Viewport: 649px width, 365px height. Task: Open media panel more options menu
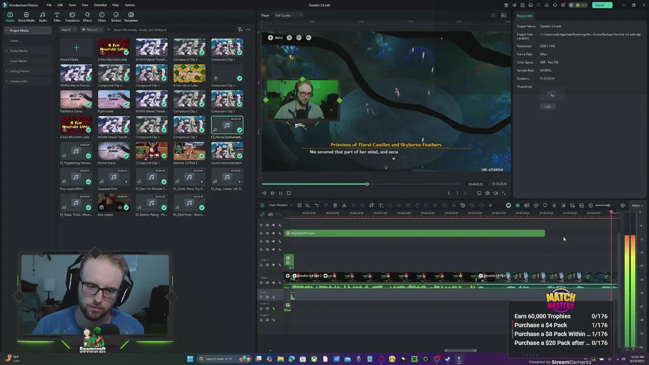(248, 29)
